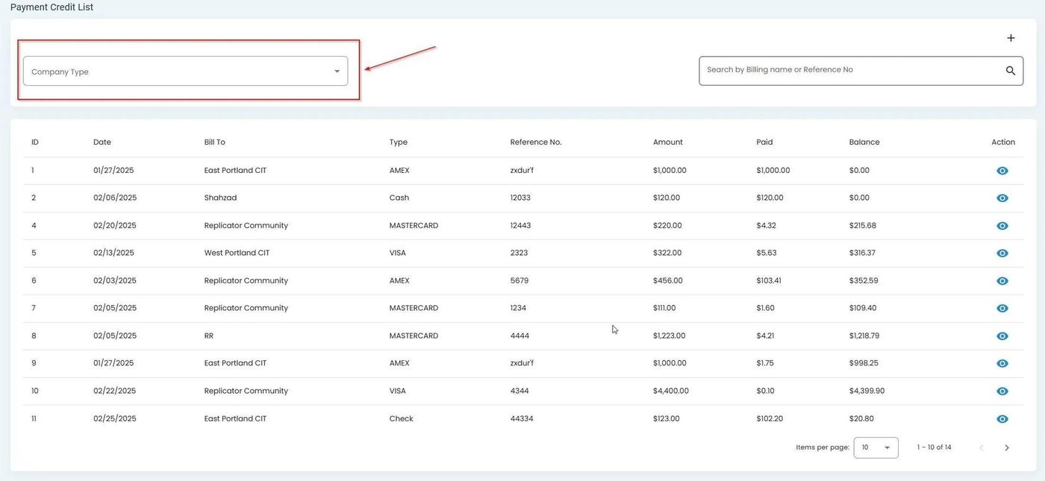Sort records by the Amount column
The width and height of the screenshot is (1045, 481).
click(667, 142)
